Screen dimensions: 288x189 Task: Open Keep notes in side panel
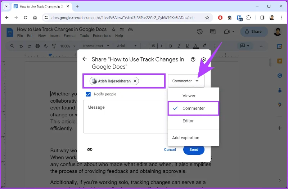pyautogui.click(x=280, y=61)
